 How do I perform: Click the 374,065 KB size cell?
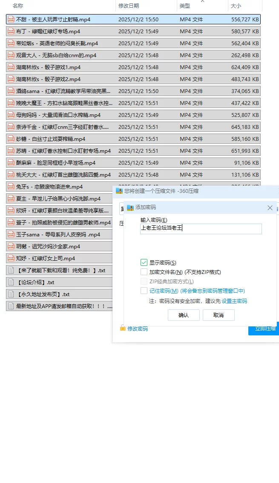tap(245, 91)
